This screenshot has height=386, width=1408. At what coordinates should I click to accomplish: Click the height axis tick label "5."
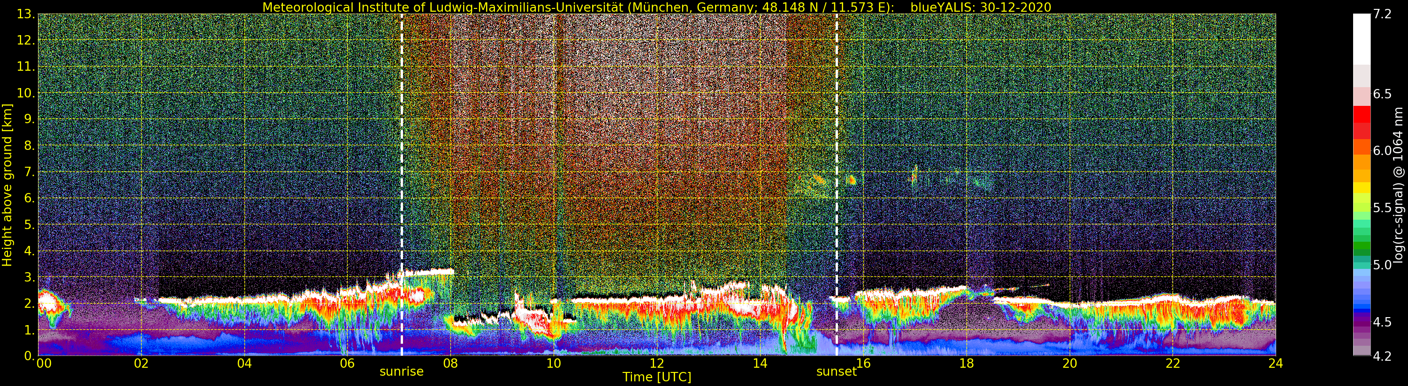(x=30, y=224)
